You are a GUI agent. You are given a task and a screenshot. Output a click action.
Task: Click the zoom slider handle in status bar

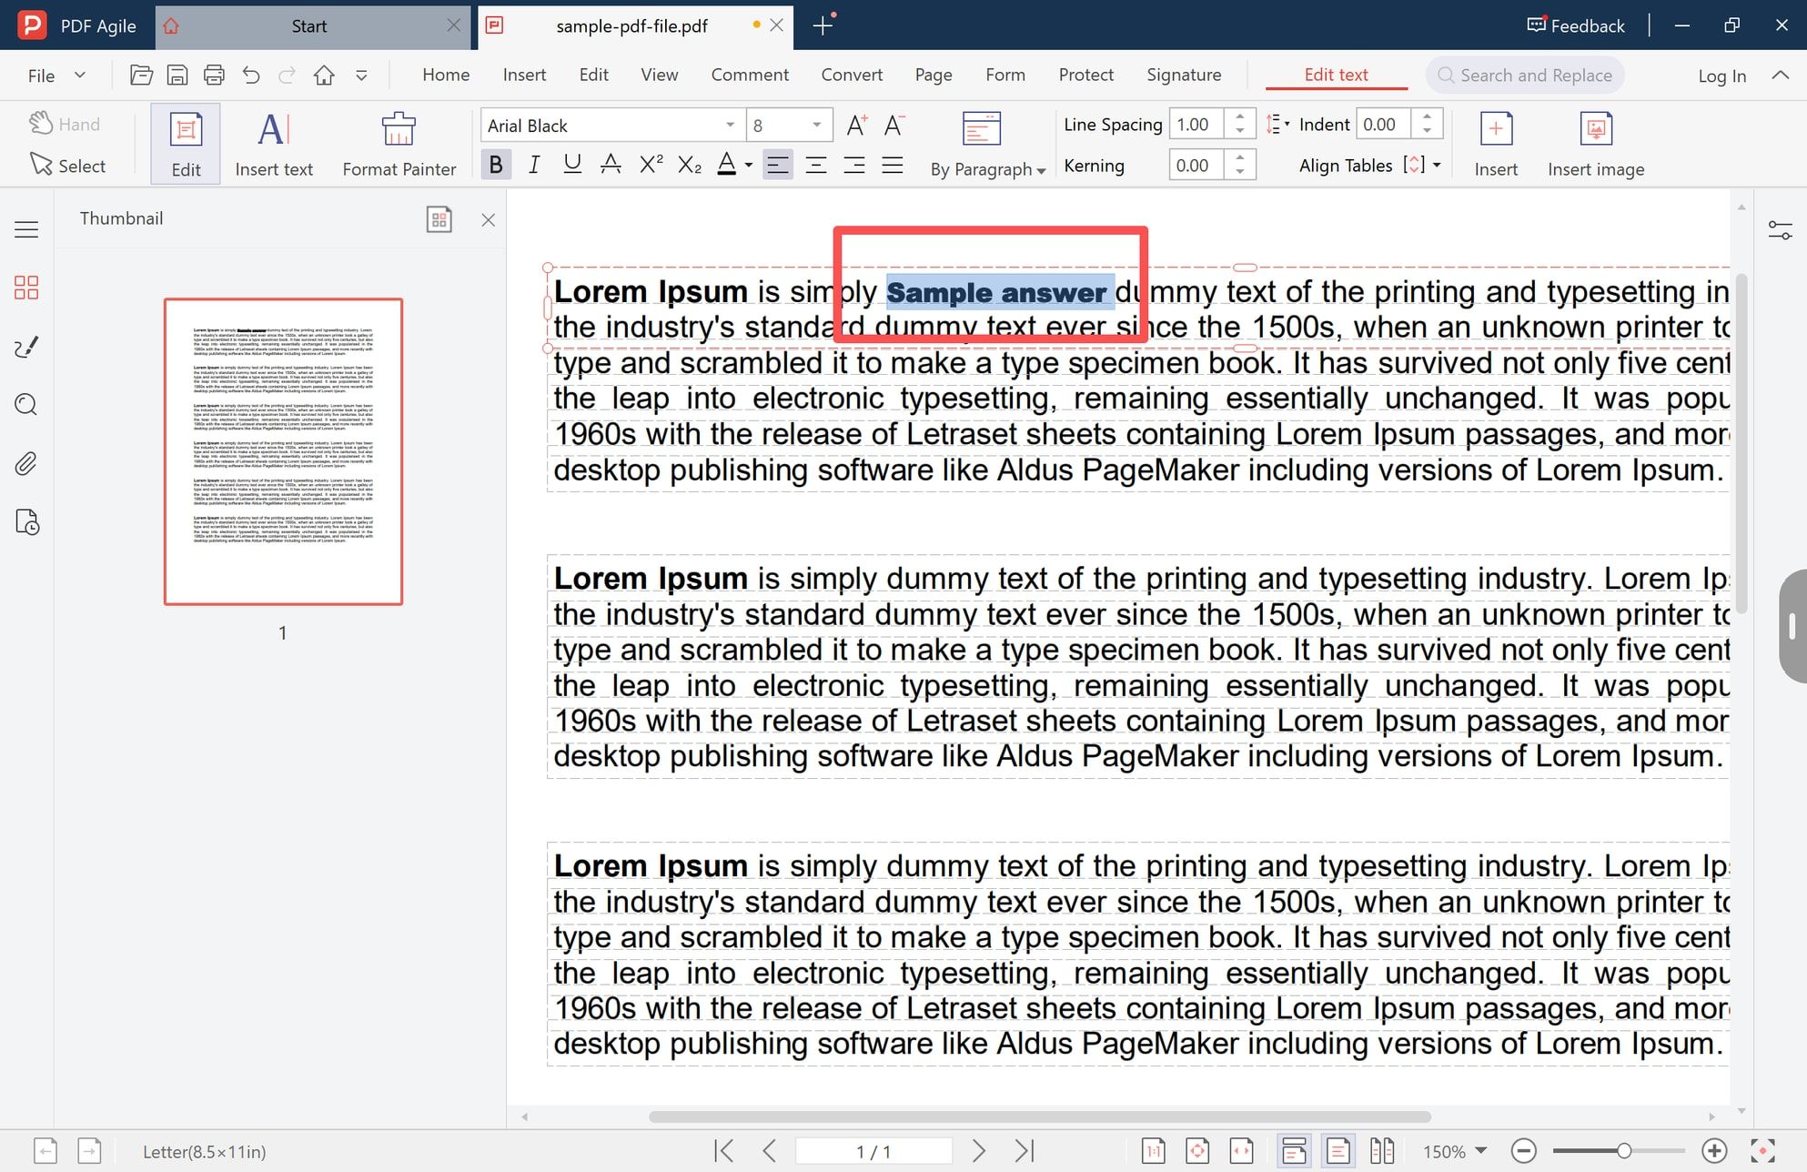pos(1623,1151)
